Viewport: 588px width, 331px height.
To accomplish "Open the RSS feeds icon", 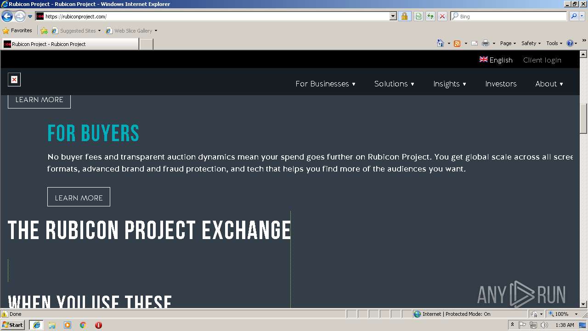I will [x=457, y=43].
